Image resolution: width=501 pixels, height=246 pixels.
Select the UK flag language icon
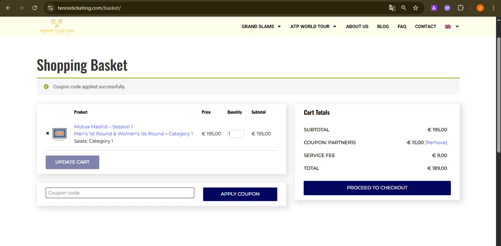click(x=448, y=27)
